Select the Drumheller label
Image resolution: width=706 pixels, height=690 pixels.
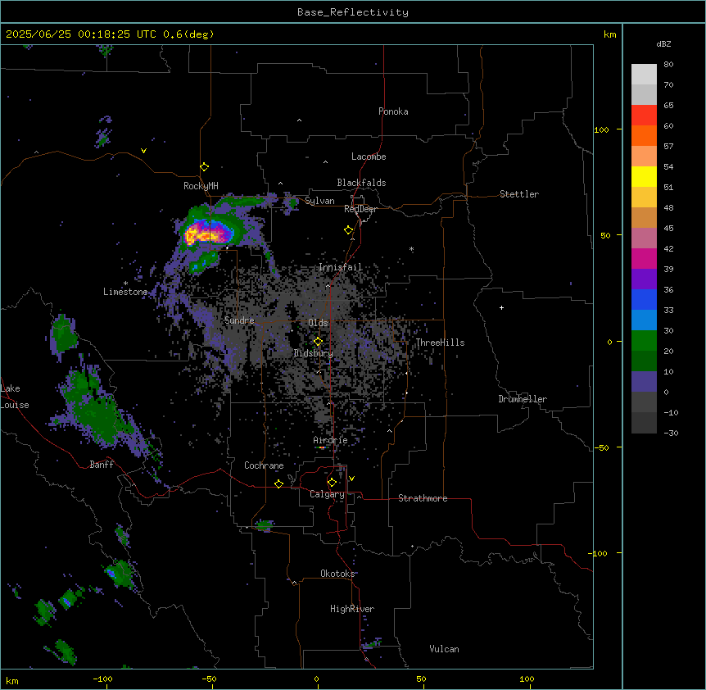[523, 399]
